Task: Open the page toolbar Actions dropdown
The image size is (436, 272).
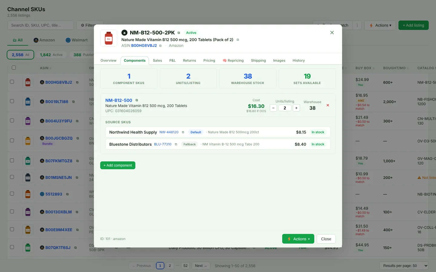Action: click(380, 25)
